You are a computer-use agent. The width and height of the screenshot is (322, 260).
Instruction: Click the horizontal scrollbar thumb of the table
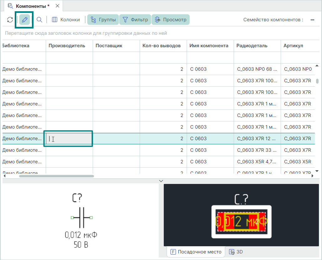tap(56, 176)
